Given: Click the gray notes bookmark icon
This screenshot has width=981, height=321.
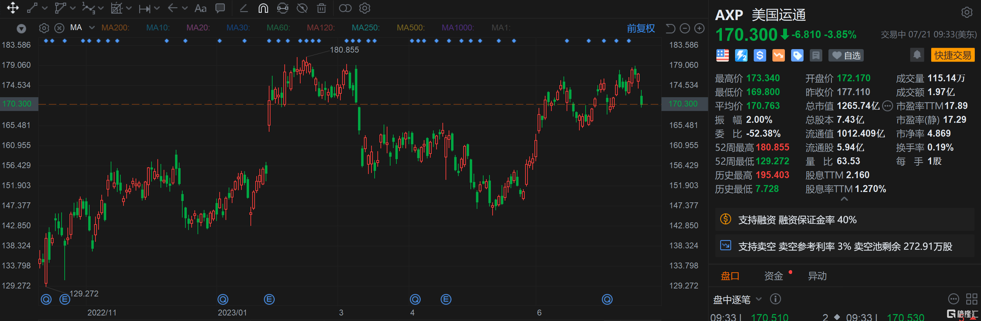Looking at the screenshot, I should 816,56.
